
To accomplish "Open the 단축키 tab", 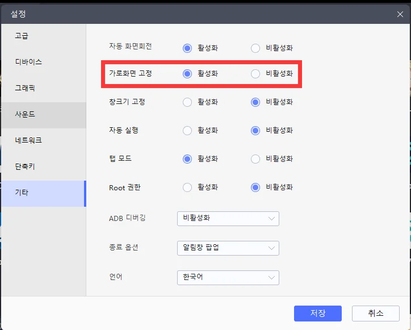I will click(44, 168).
